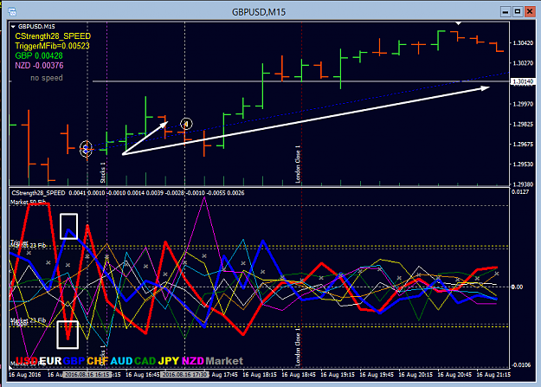Viewport: 541px width, 387px height.
Task: Click the "CStrength28_SPEED" yellow indicator label
Action: tap(53, 36)
